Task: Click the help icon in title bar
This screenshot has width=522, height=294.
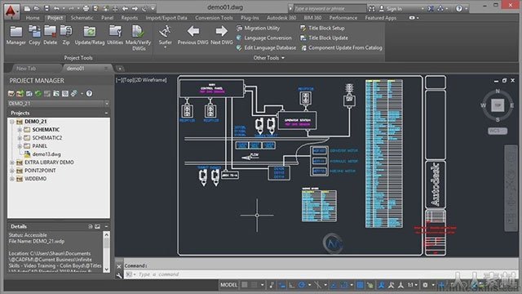Action: [459, 9]
